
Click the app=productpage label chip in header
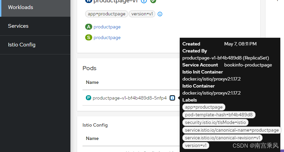click(x=106, y=14)
